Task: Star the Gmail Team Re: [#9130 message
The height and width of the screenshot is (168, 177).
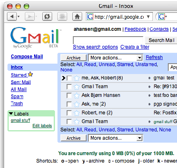Action: (x=77, y=87)
